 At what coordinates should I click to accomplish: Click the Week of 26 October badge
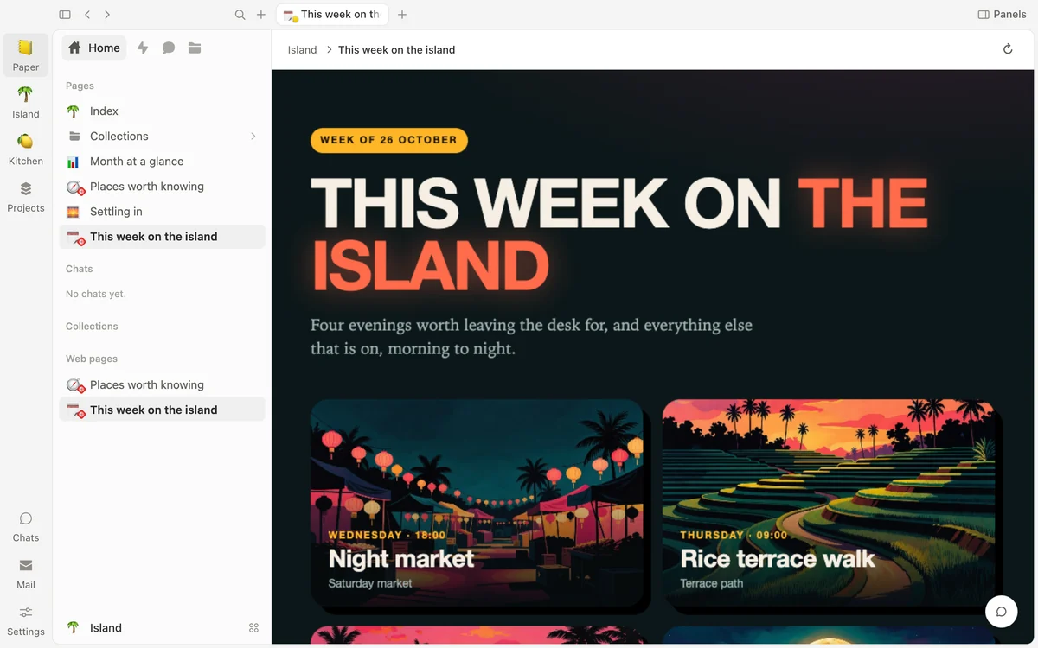pyautogui.click(x=389, y=140)
